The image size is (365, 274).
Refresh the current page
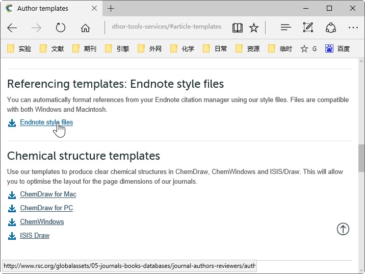pos(61,28)
